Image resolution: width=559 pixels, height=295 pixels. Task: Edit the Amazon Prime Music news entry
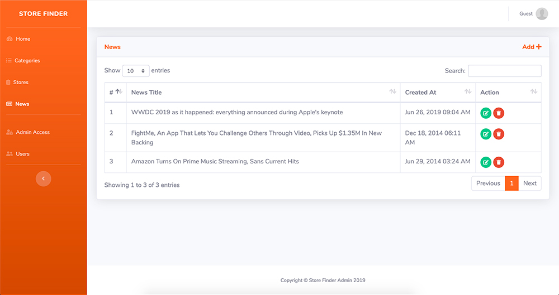tap(486, 162)
